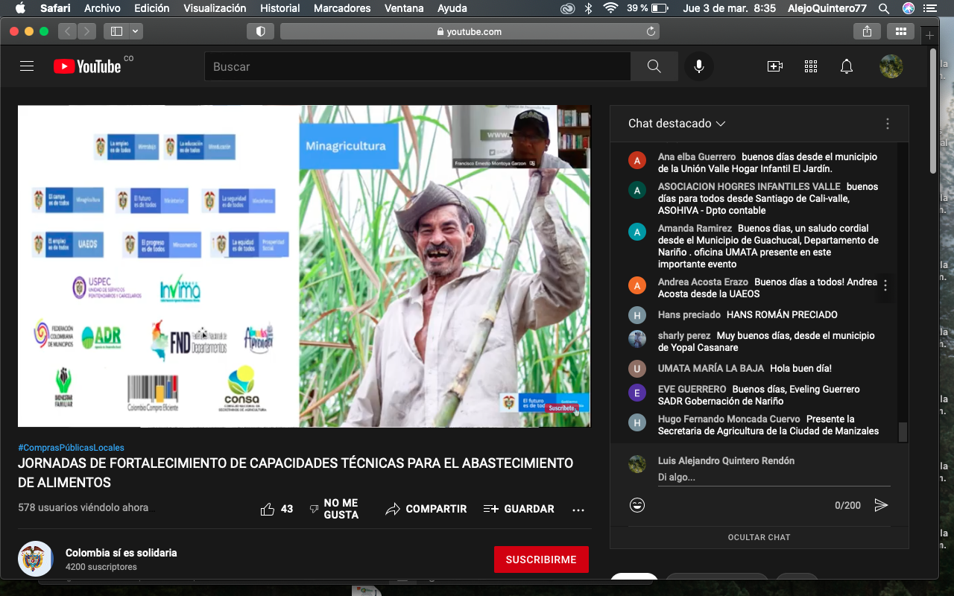Start voice search with microphone icon

click(699, 66)
